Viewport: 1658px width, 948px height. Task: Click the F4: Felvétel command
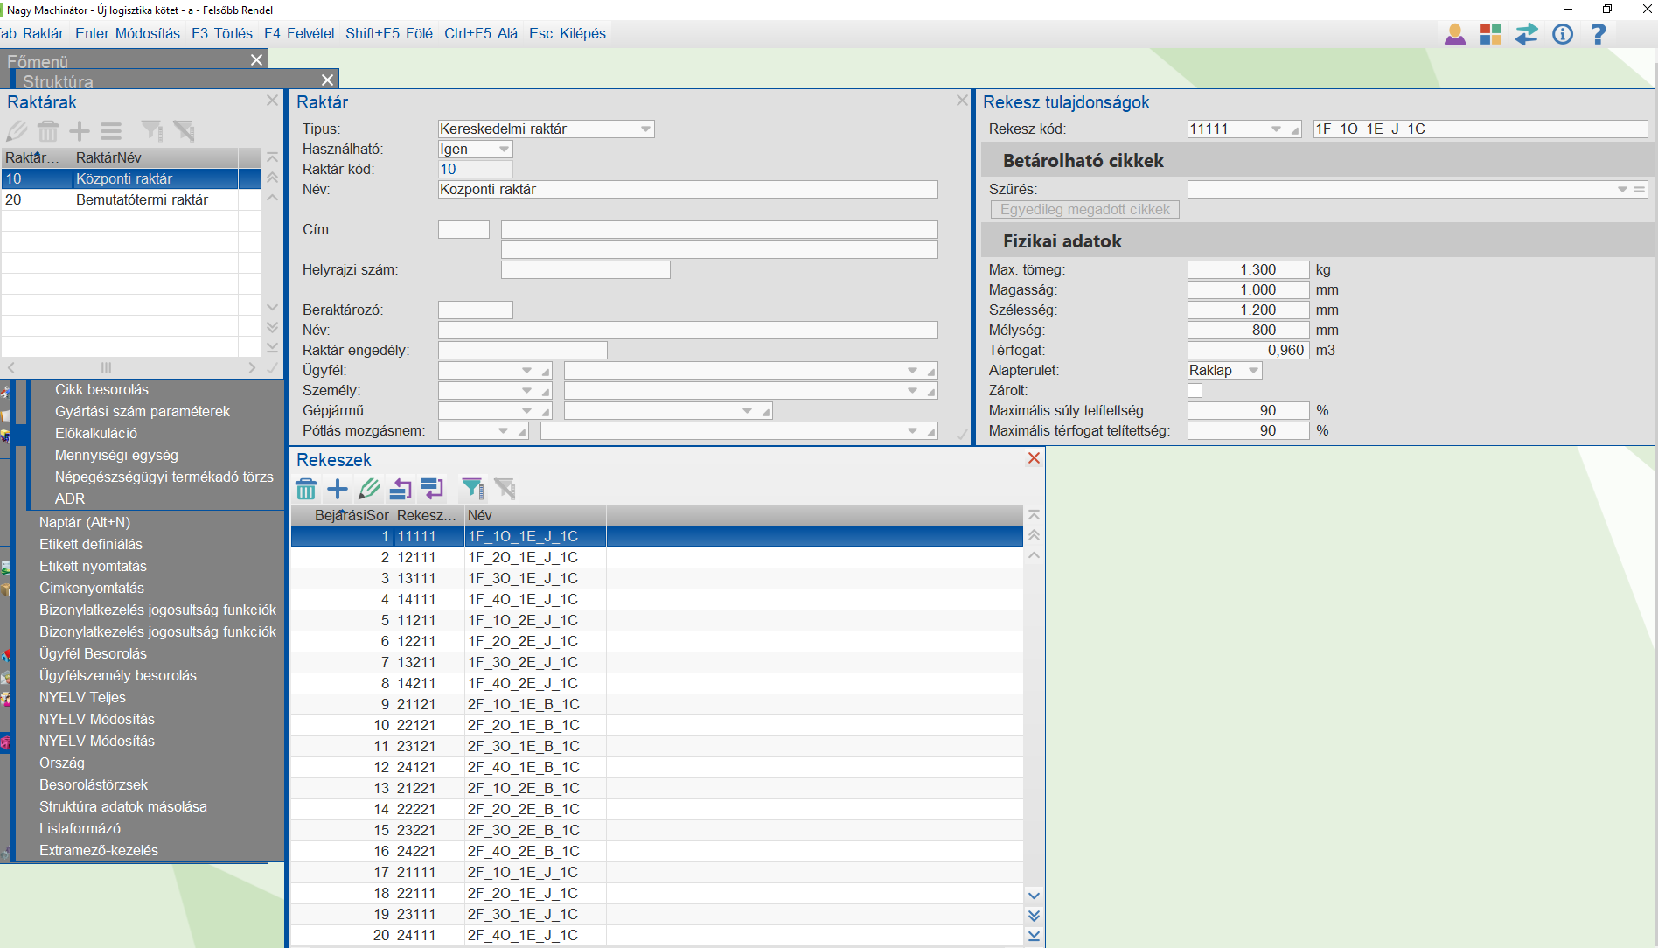point(299,34)
